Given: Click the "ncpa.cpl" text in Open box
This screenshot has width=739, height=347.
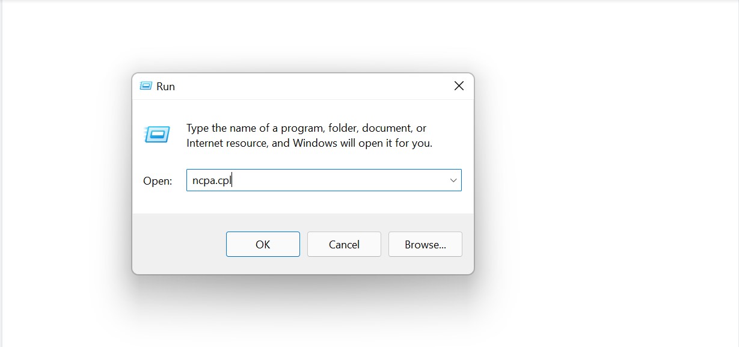Looking at the screenshot, I should [x=211, y=180].
